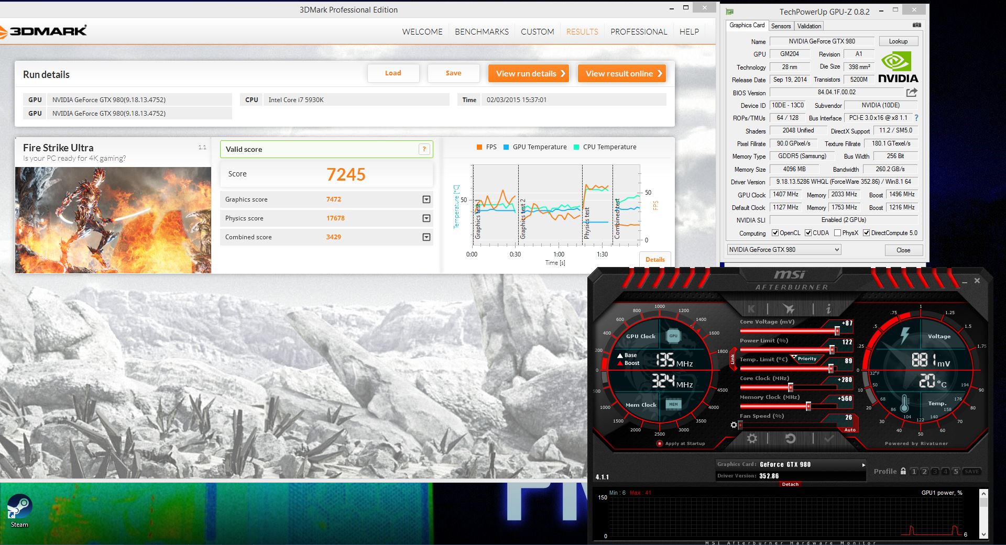Viewport: 1006px width, 545px height.
Task: Expand the Afterburner Graphics Card selector arrow
Action: (x=863, y=465)
